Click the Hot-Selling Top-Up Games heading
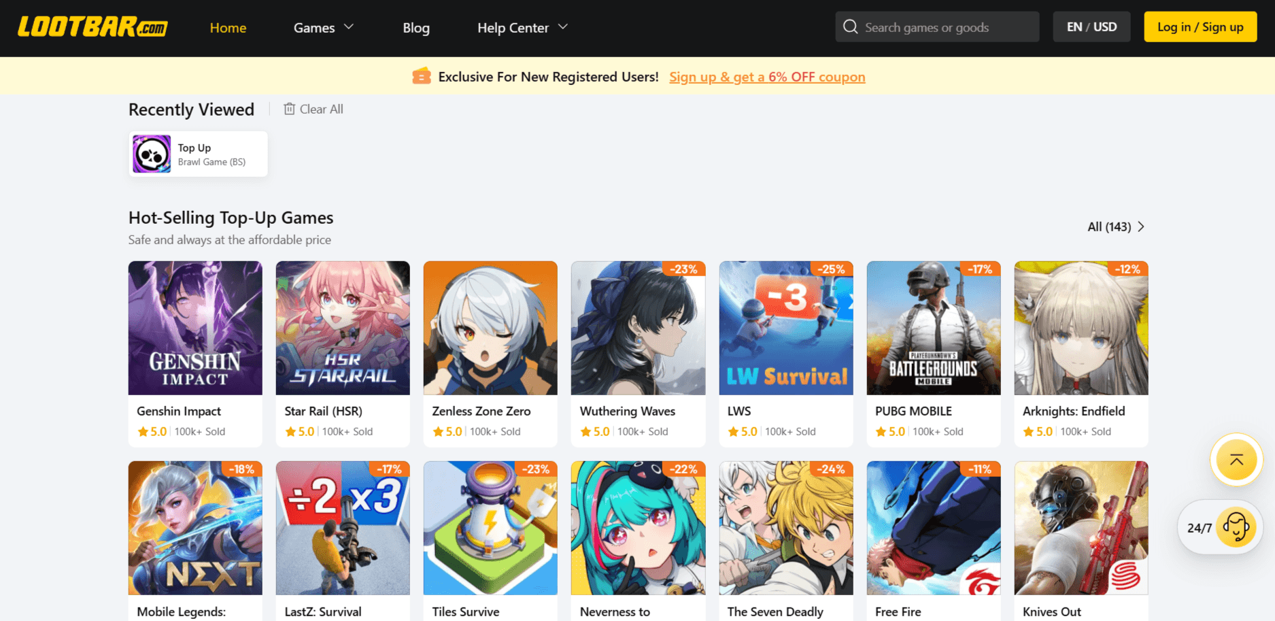This screenshot has height=621, width=1275. (x=231, y=218)
